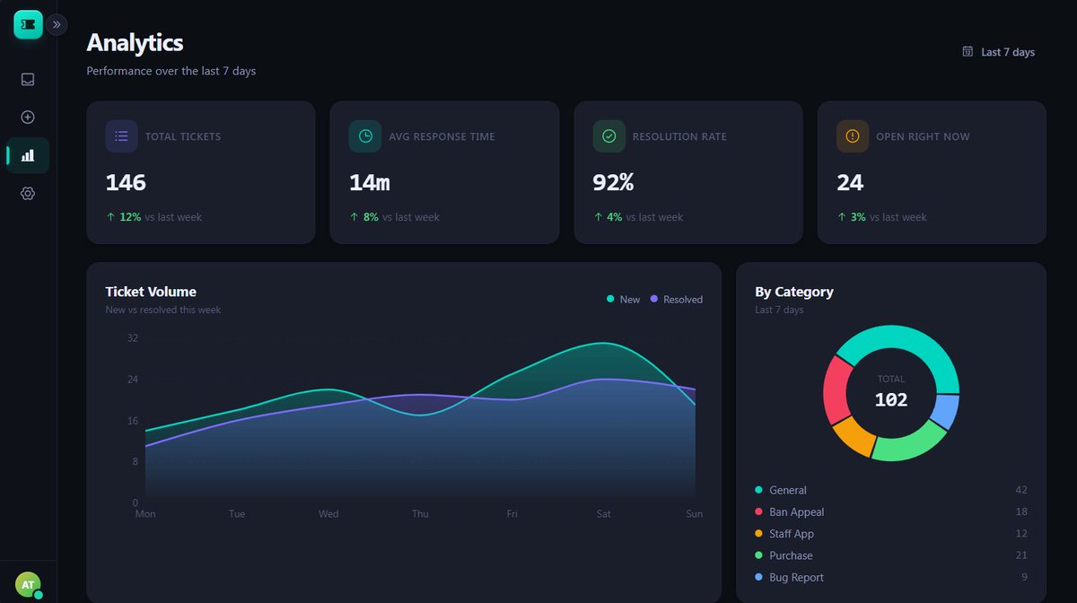1077x603 pixels.
Task: Click the Open Right Now alert icon
Action: coord(853,136)
